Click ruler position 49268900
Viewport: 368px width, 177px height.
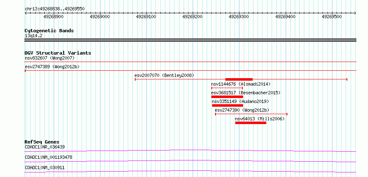[x=54, y=17]
